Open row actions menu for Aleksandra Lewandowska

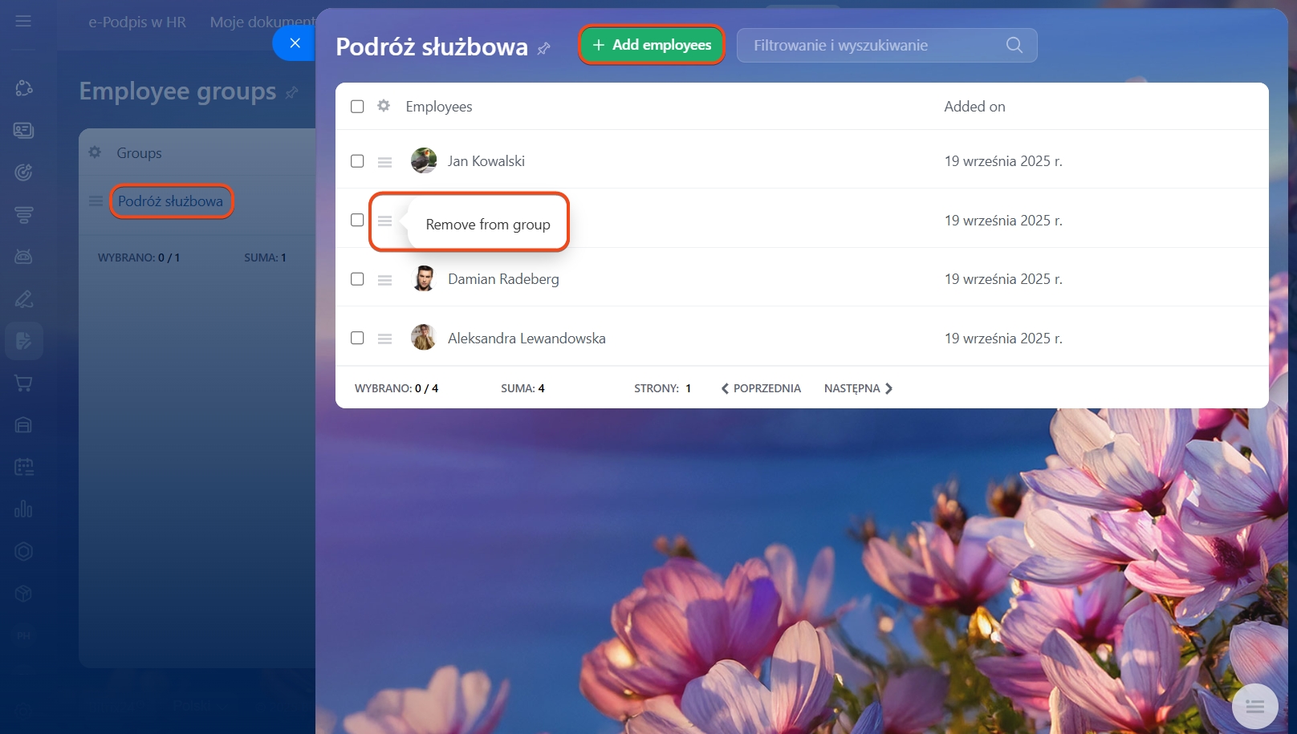[385, 339]
